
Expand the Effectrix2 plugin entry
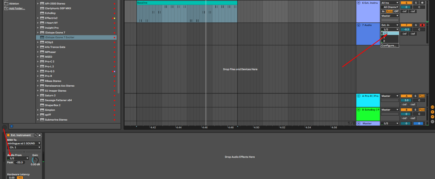click(x=38, y=18)
